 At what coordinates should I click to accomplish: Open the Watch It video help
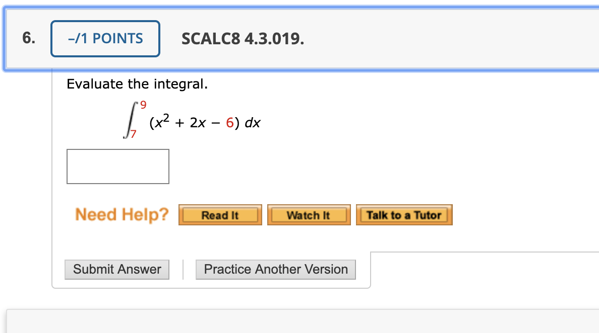[309, 214]
